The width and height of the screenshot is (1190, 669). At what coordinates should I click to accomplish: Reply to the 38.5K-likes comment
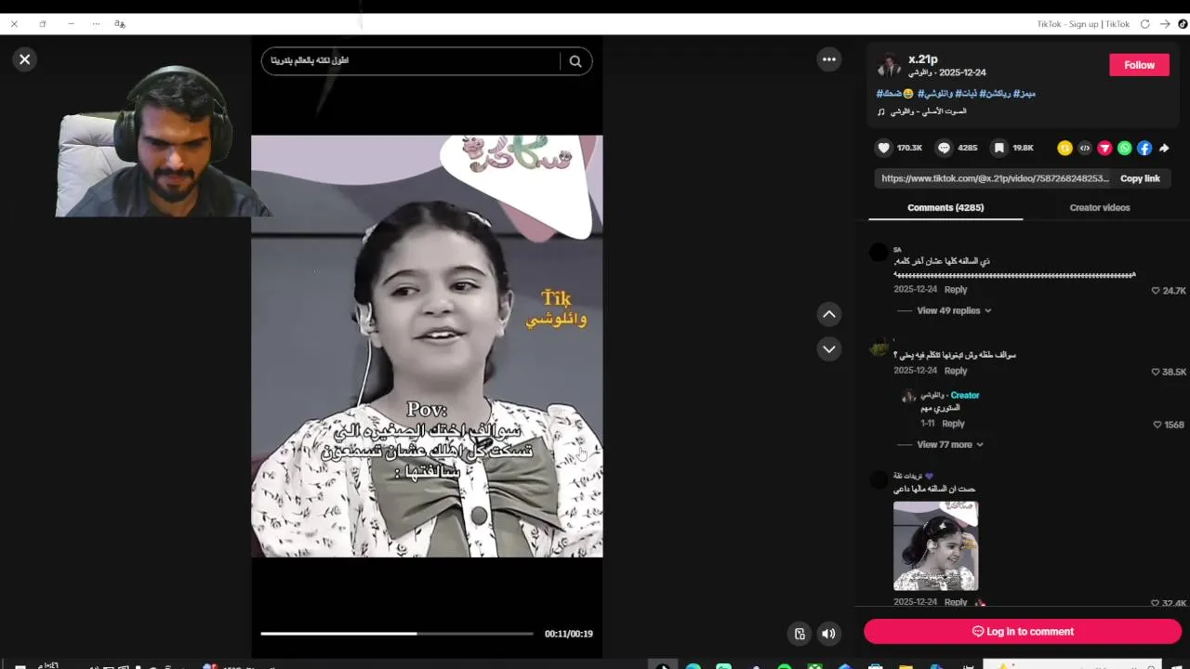[x=956, y=371]
